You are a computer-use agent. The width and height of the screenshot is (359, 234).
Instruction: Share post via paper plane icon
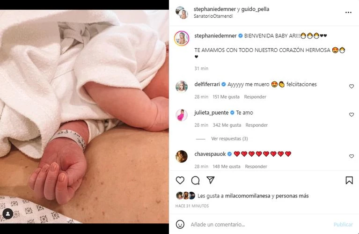(x=211, y=180)
